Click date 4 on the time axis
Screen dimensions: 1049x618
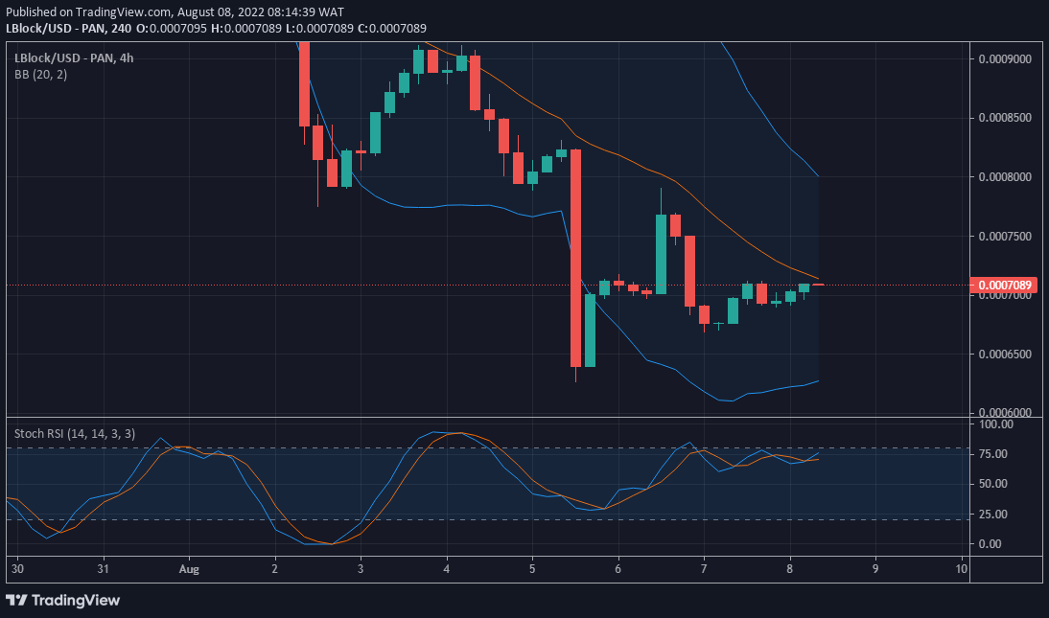point(447,569)
